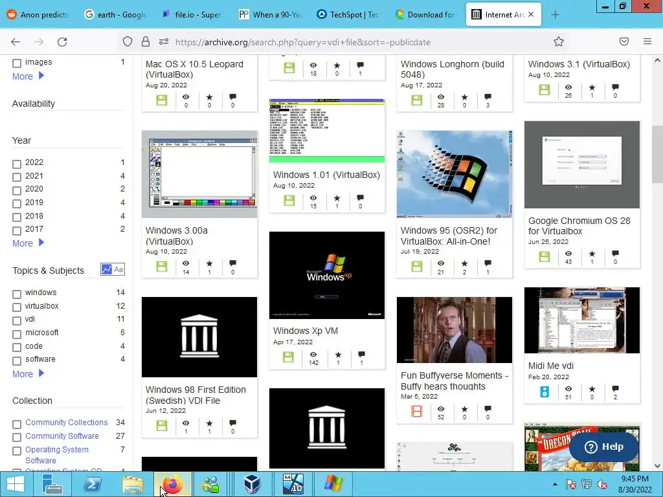Open Server Manager from the taskbar
Screen dimensions: 663x497
pyautogui.click(x=52, y=484)
